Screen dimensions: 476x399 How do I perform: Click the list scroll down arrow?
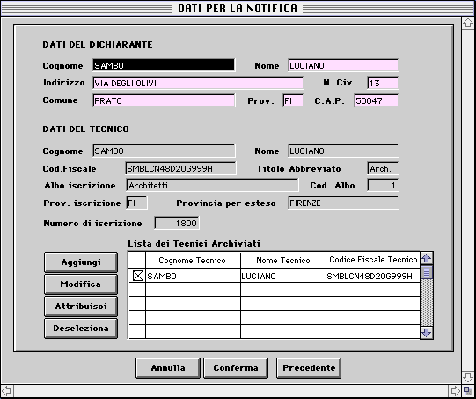[x=427, y=332]
